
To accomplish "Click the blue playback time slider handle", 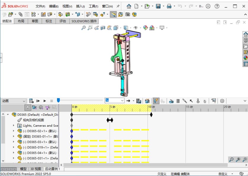I will (58, 100).
